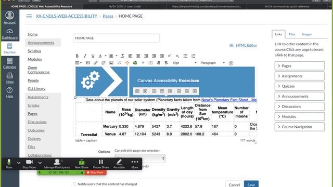333x187 pixels.
Task: Switch to the Links tab
Action: (x=278, y=34)
